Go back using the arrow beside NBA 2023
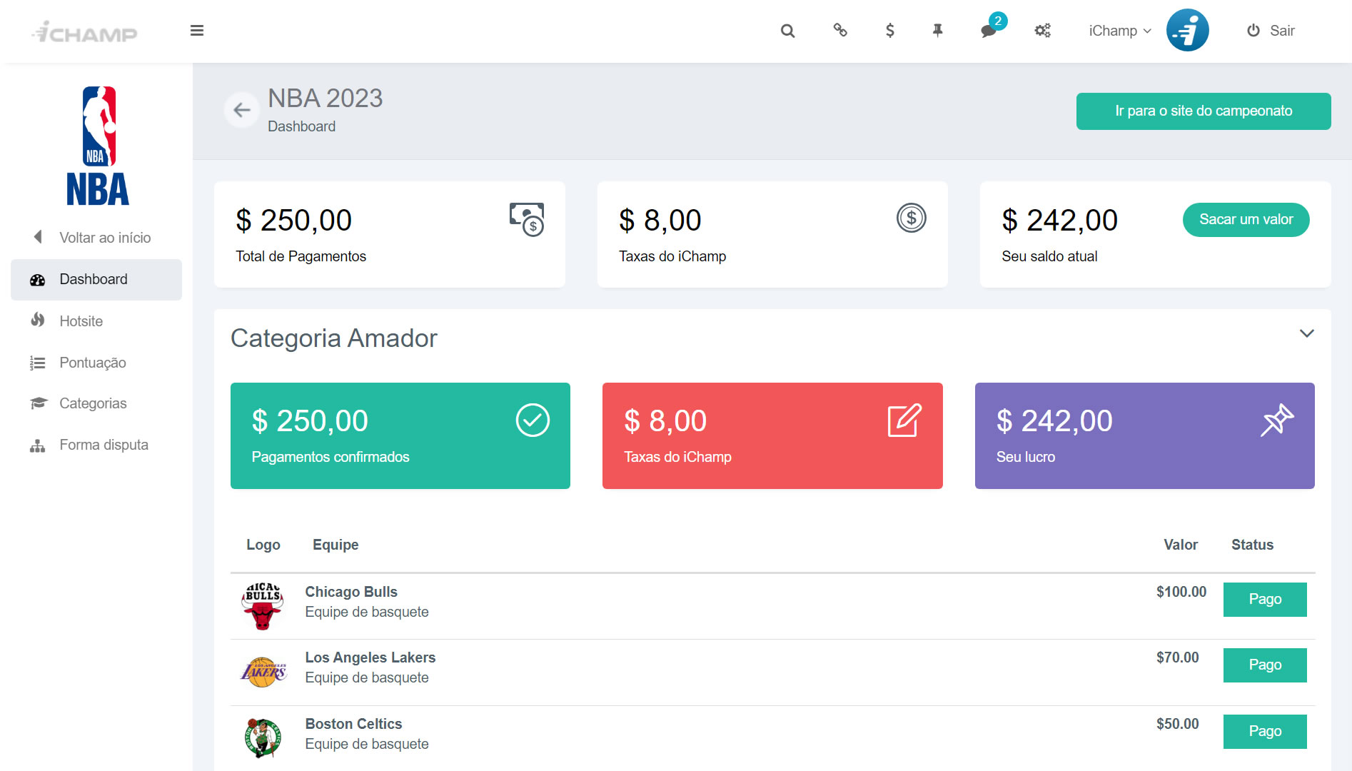Image resolution: width=1352 pixels, height=771 pixels. click(242, 110)
